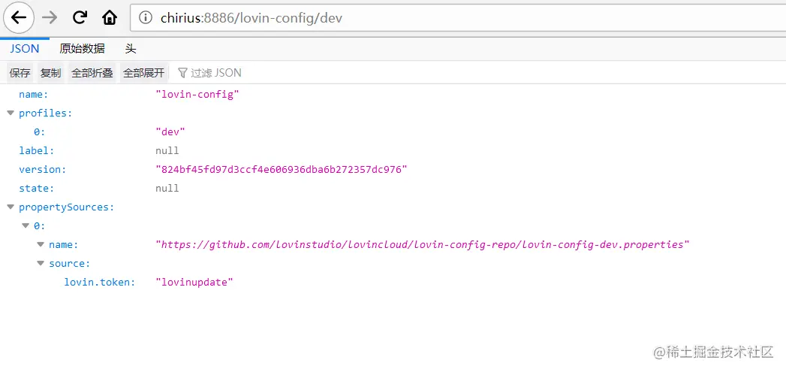The height and width of the screenshot is (372, 786).
Task: Expand all nodes with 全部展开
Action: point(144,73)
